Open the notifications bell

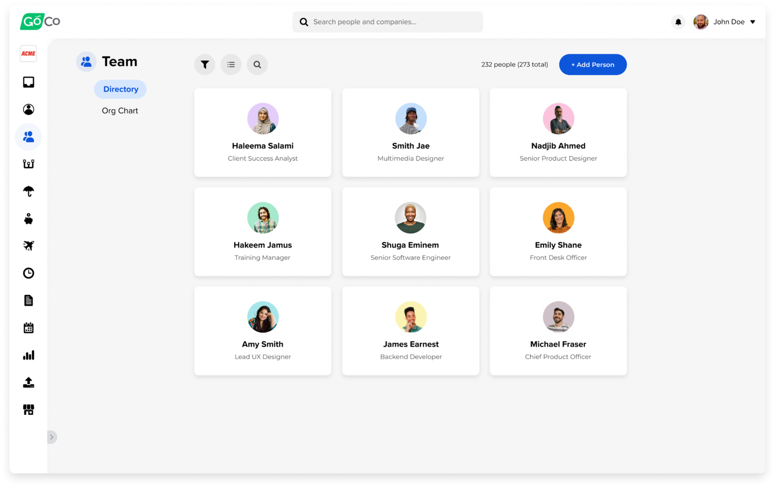click(678, 22)
